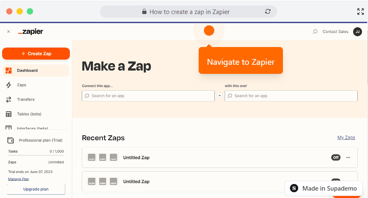Click the browser reload icon
Screen dimensions: 368x198
tap(268, 12)
